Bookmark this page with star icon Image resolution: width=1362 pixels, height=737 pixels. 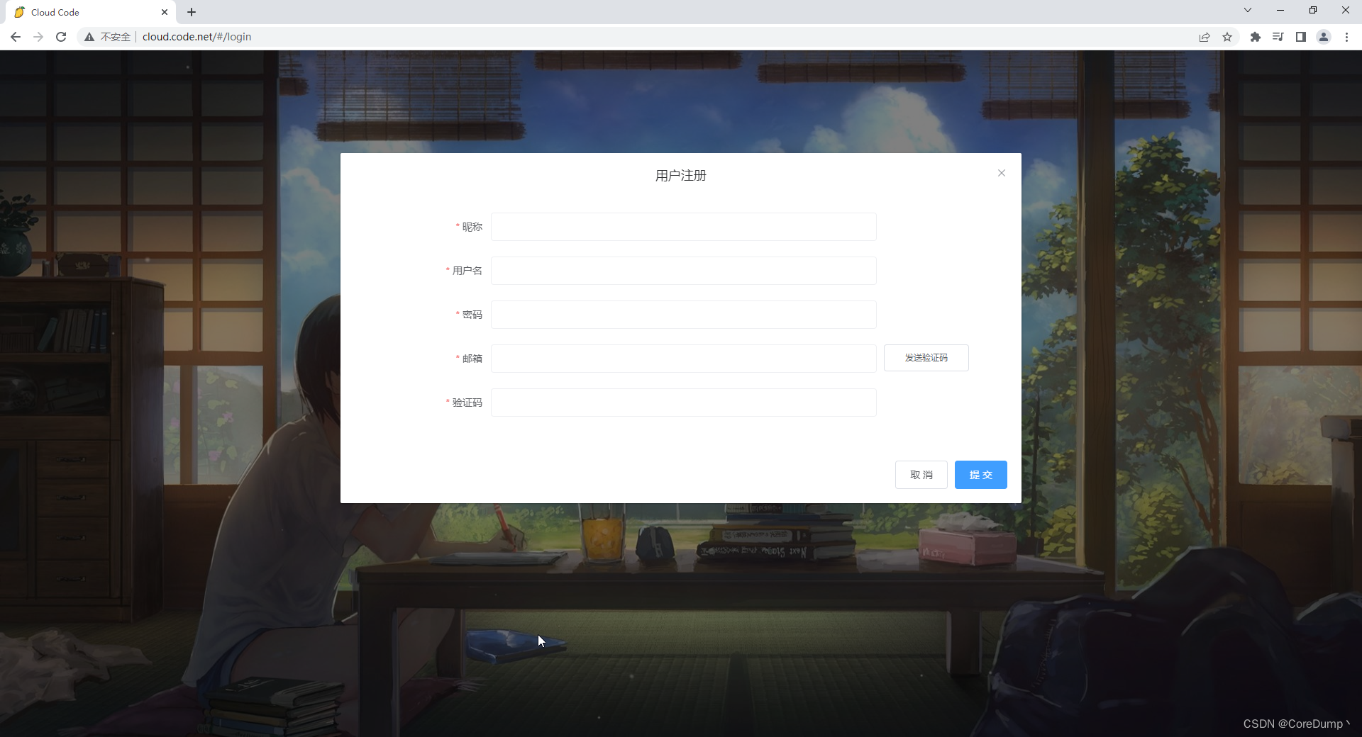coord(1227,37)
